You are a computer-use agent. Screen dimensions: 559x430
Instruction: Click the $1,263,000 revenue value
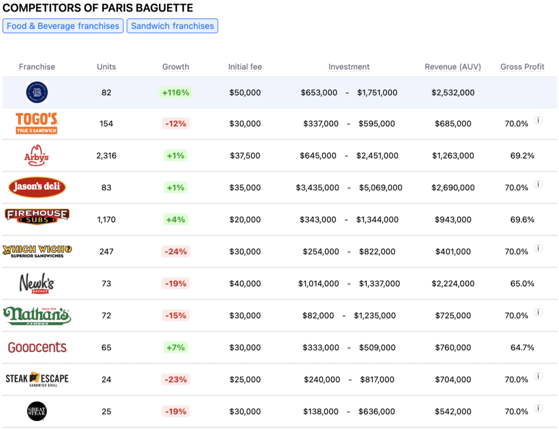coord(453,155)
